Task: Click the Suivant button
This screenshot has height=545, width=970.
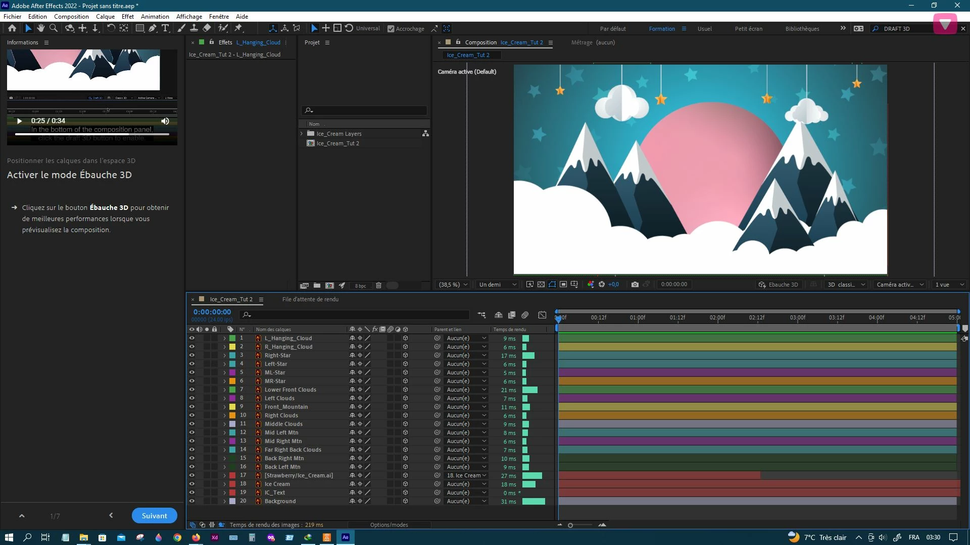Action: pos(154,516)
